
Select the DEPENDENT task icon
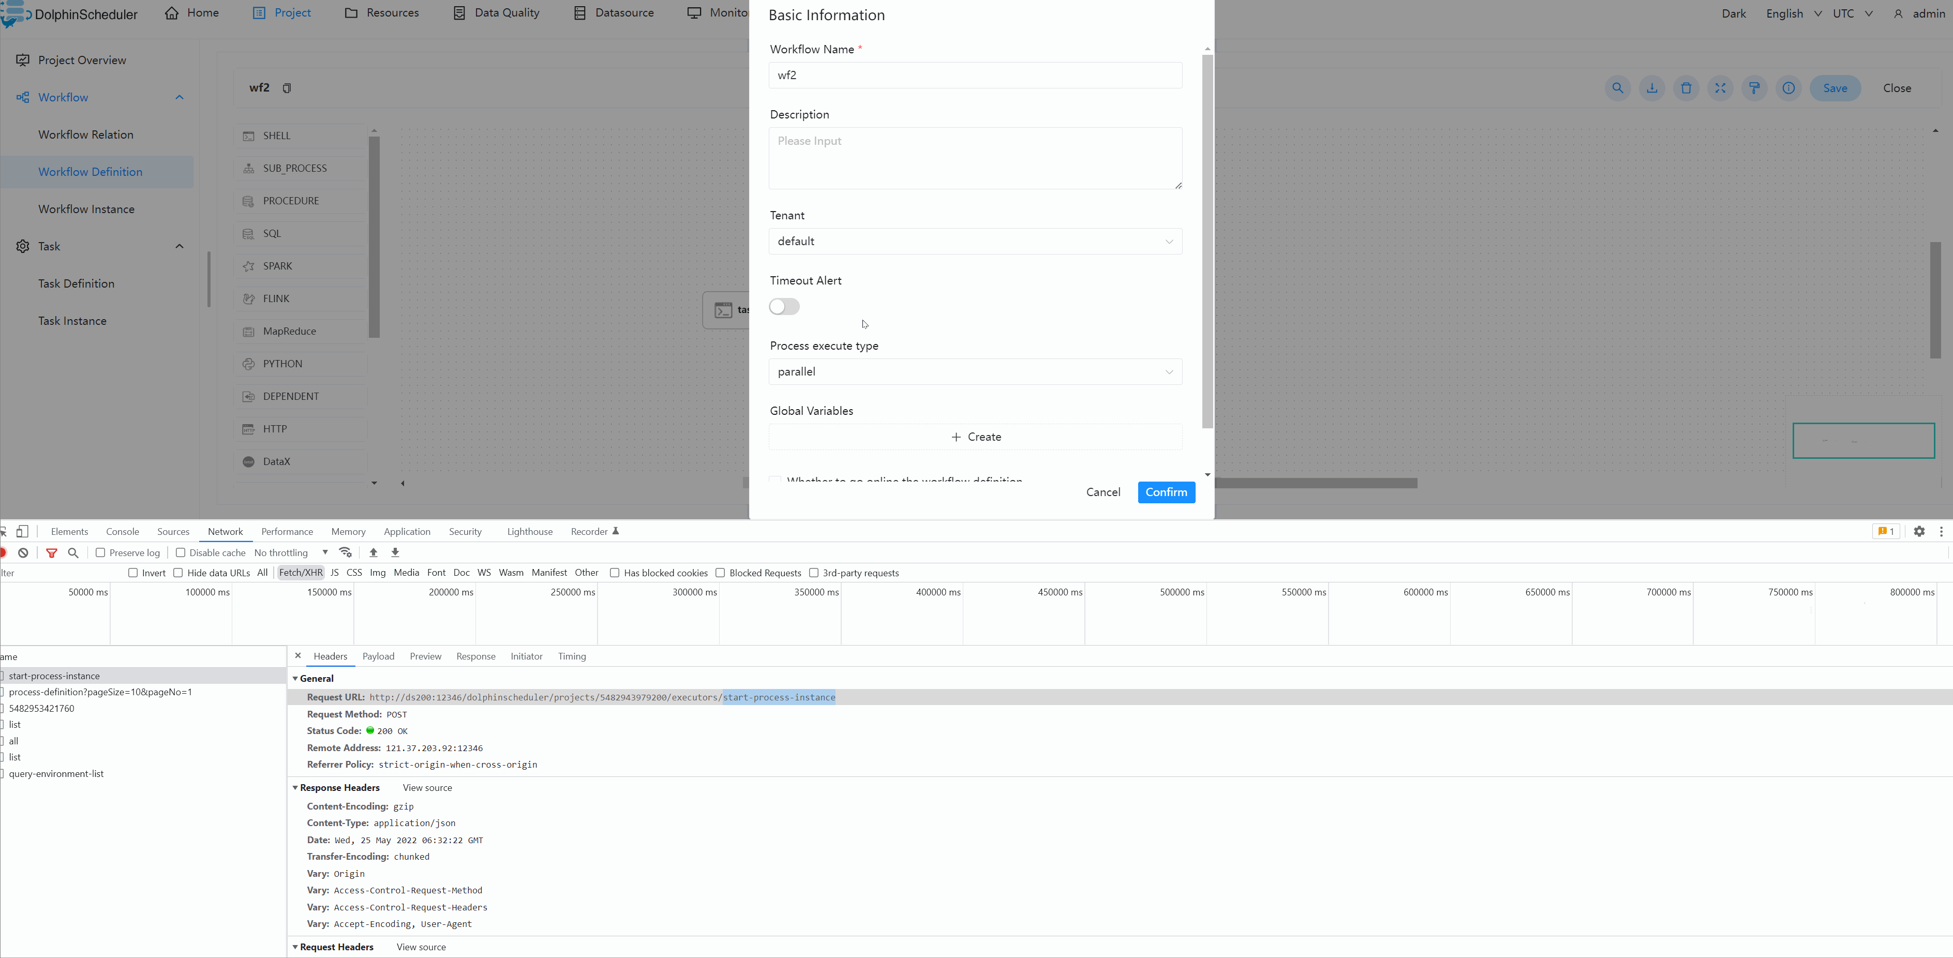(249, 396)
